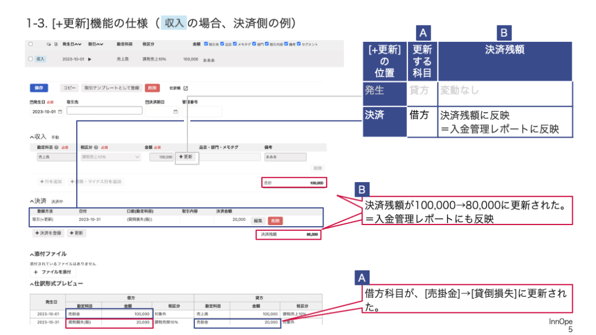Click the 合計 value 100,000
Image resolution: width=596 pixels, height=335 pixels.
point(317,183)
